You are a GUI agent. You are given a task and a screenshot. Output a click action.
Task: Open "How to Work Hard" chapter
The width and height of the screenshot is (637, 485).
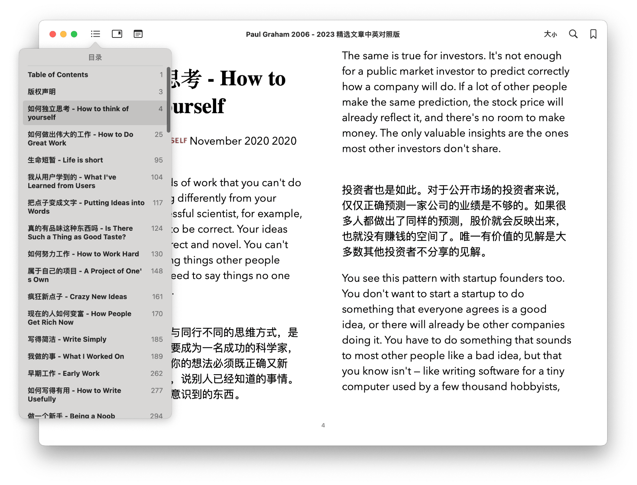click(x=83, y=254)
